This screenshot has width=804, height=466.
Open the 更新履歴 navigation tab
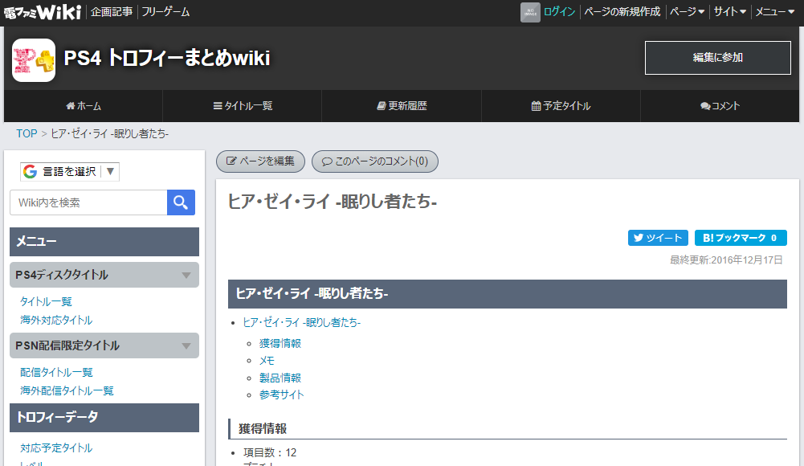click(x=402, y=106)
